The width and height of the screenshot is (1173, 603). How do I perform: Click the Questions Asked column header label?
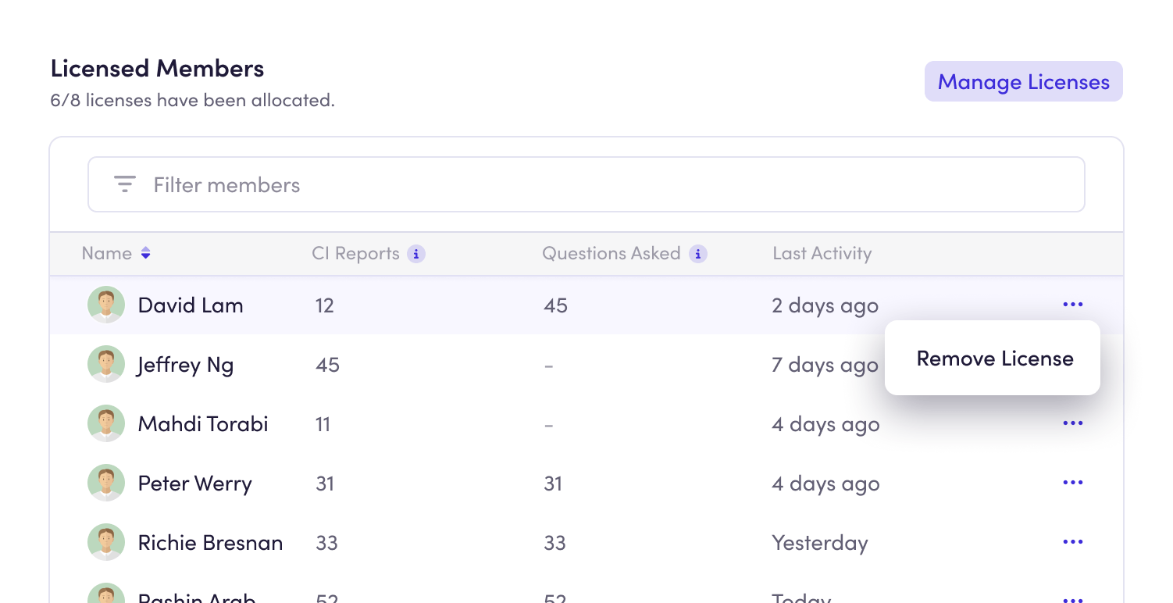click(611, 254)
